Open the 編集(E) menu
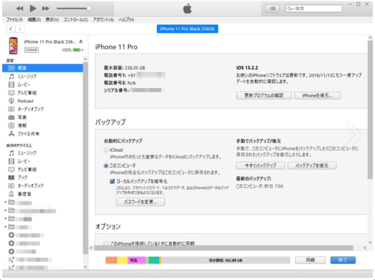 coord(34,20)
